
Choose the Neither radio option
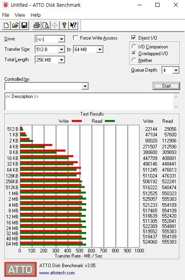(x=134, y=60)
